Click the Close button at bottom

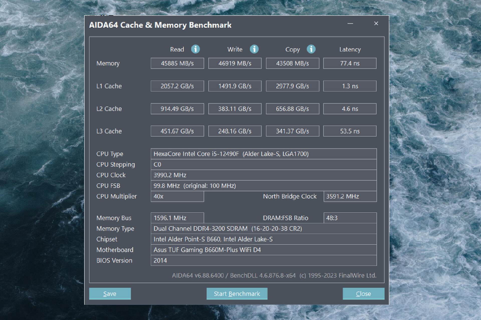click(x=363, y=293)
